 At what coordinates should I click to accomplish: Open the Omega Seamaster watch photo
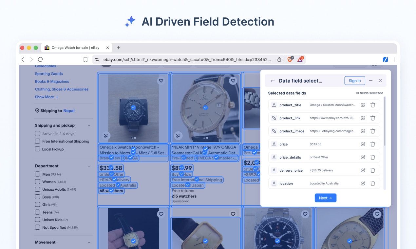pyautogui.click(x=205, y=108)
